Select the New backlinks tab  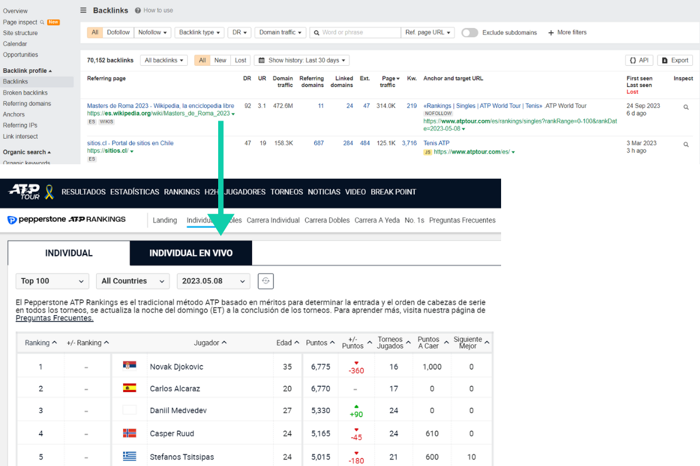tap(220, 60)
